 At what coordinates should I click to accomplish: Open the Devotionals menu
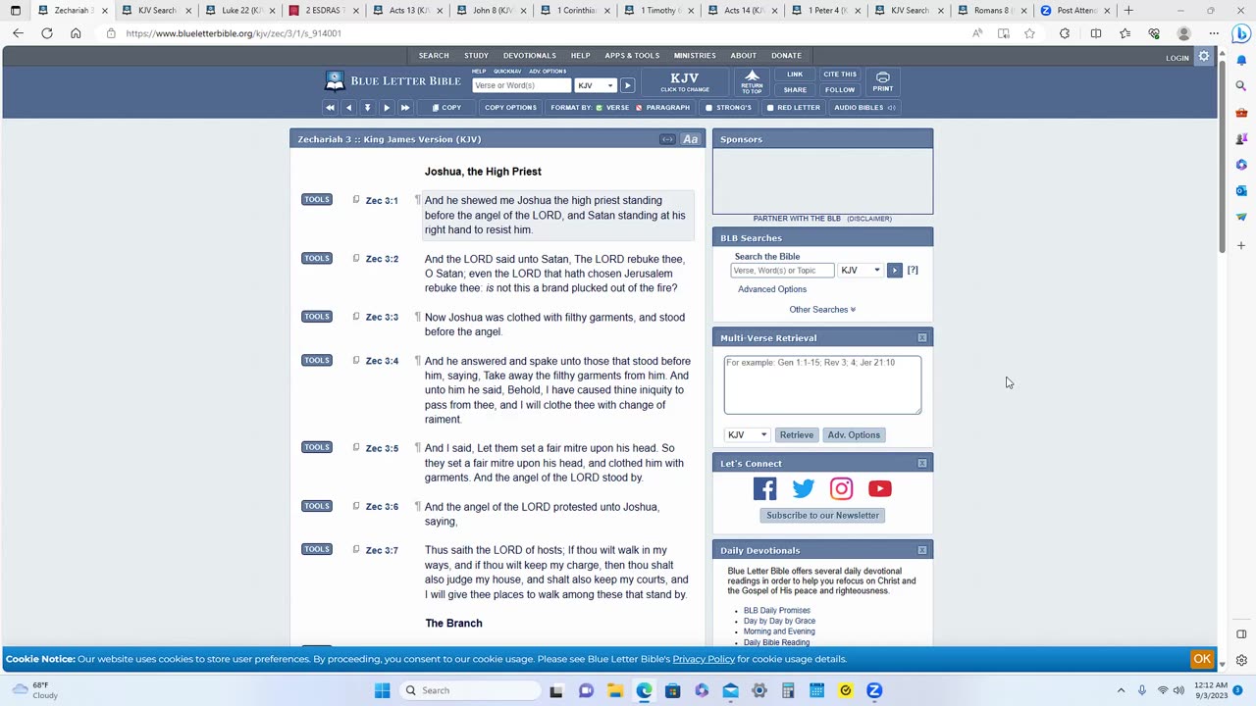point(530,56)
